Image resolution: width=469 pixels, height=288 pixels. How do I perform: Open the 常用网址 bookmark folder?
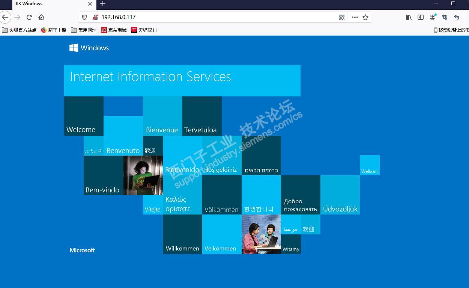coord(84,30)
